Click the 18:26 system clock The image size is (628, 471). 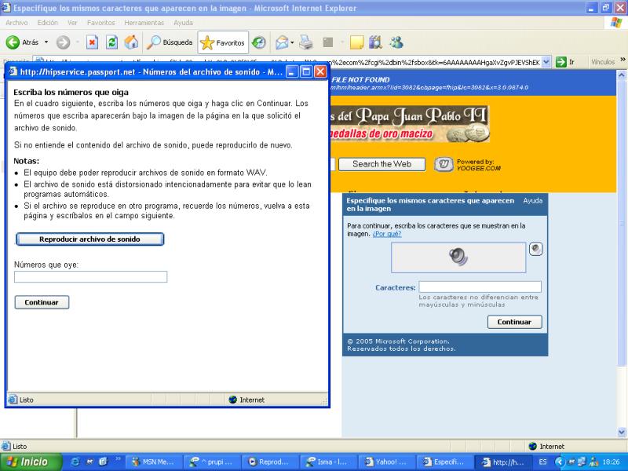(612, 462)
